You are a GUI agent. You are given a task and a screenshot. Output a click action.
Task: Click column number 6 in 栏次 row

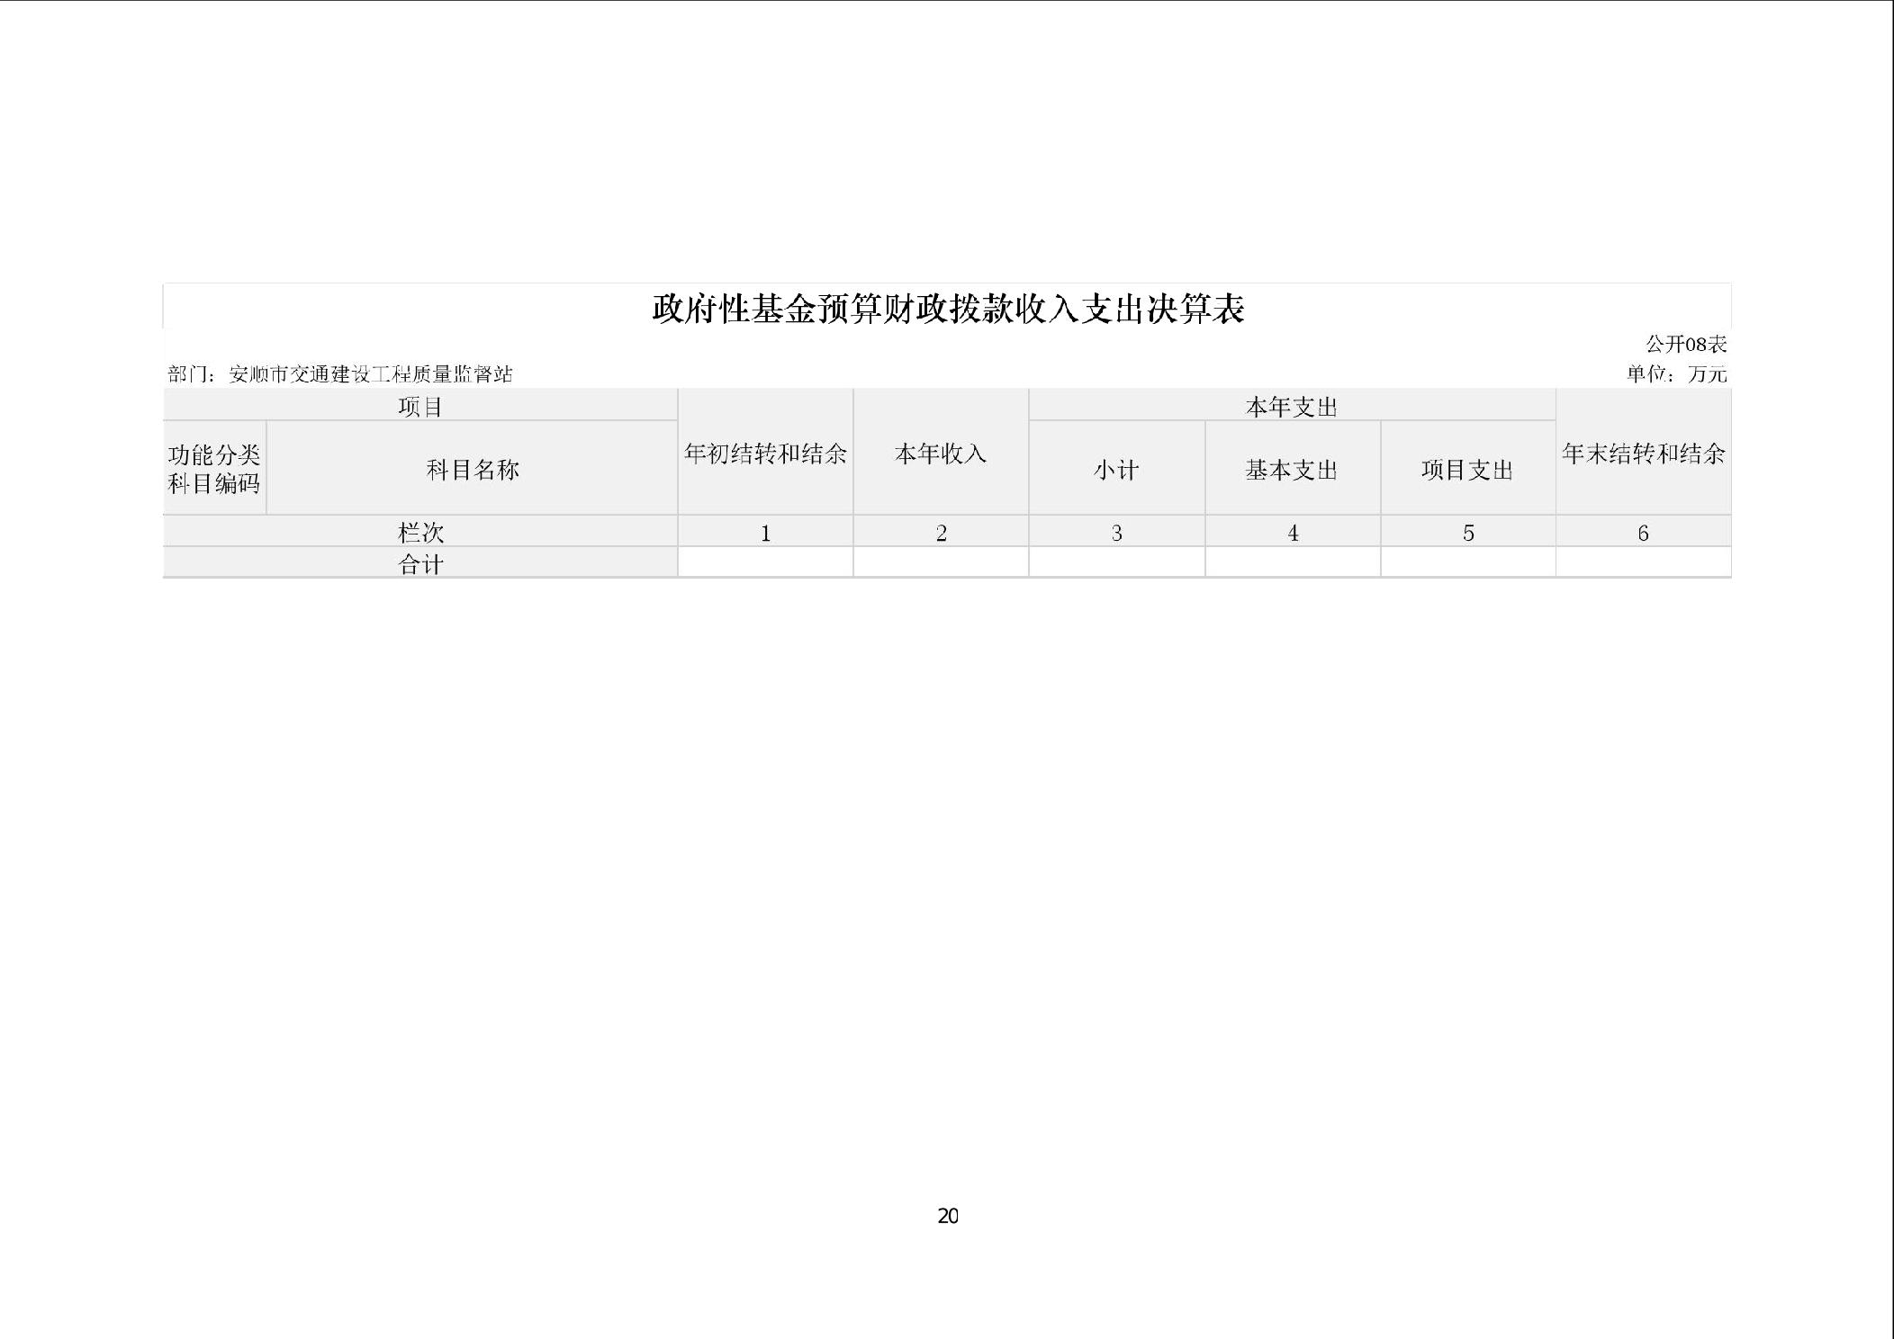[x=1643, y=533]
